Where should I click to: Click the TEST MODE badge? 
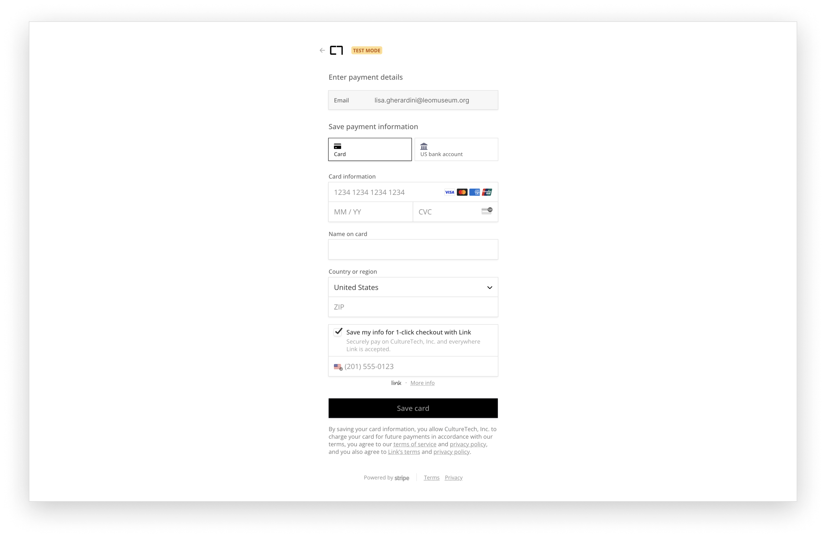tap(367, 50)
